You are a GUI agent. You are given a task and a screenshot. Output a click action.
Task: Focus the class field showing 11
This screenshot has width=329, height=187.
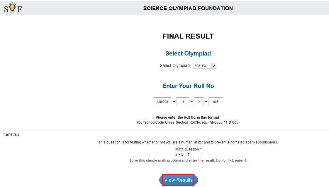[183, 102]
